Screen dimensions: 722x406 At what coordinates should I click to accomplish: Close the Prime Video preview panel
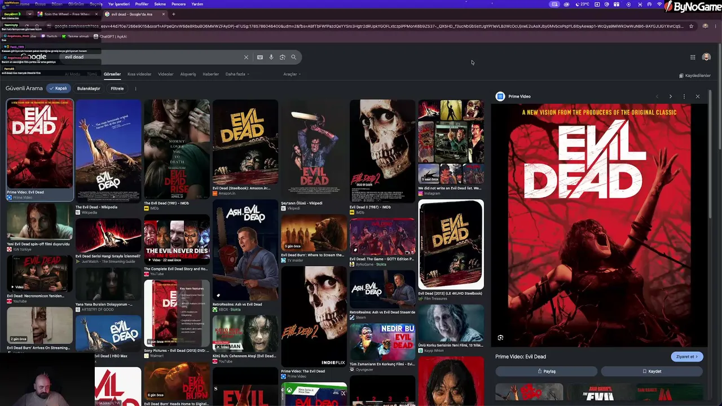coord(698,96)
